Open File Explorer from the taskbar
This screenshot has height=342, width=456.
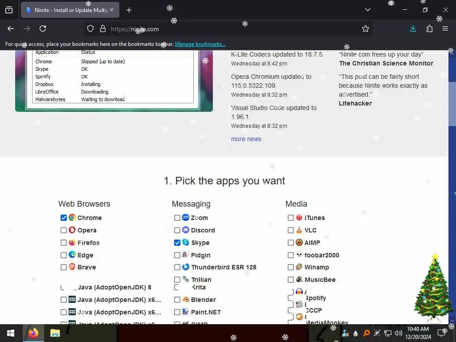[x=55, y=333]
